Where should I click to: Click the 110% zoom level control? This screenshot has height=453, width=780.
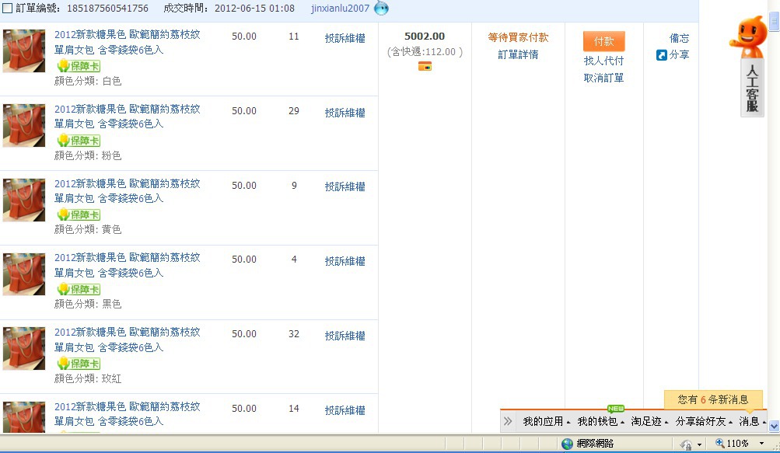(733, 443)
